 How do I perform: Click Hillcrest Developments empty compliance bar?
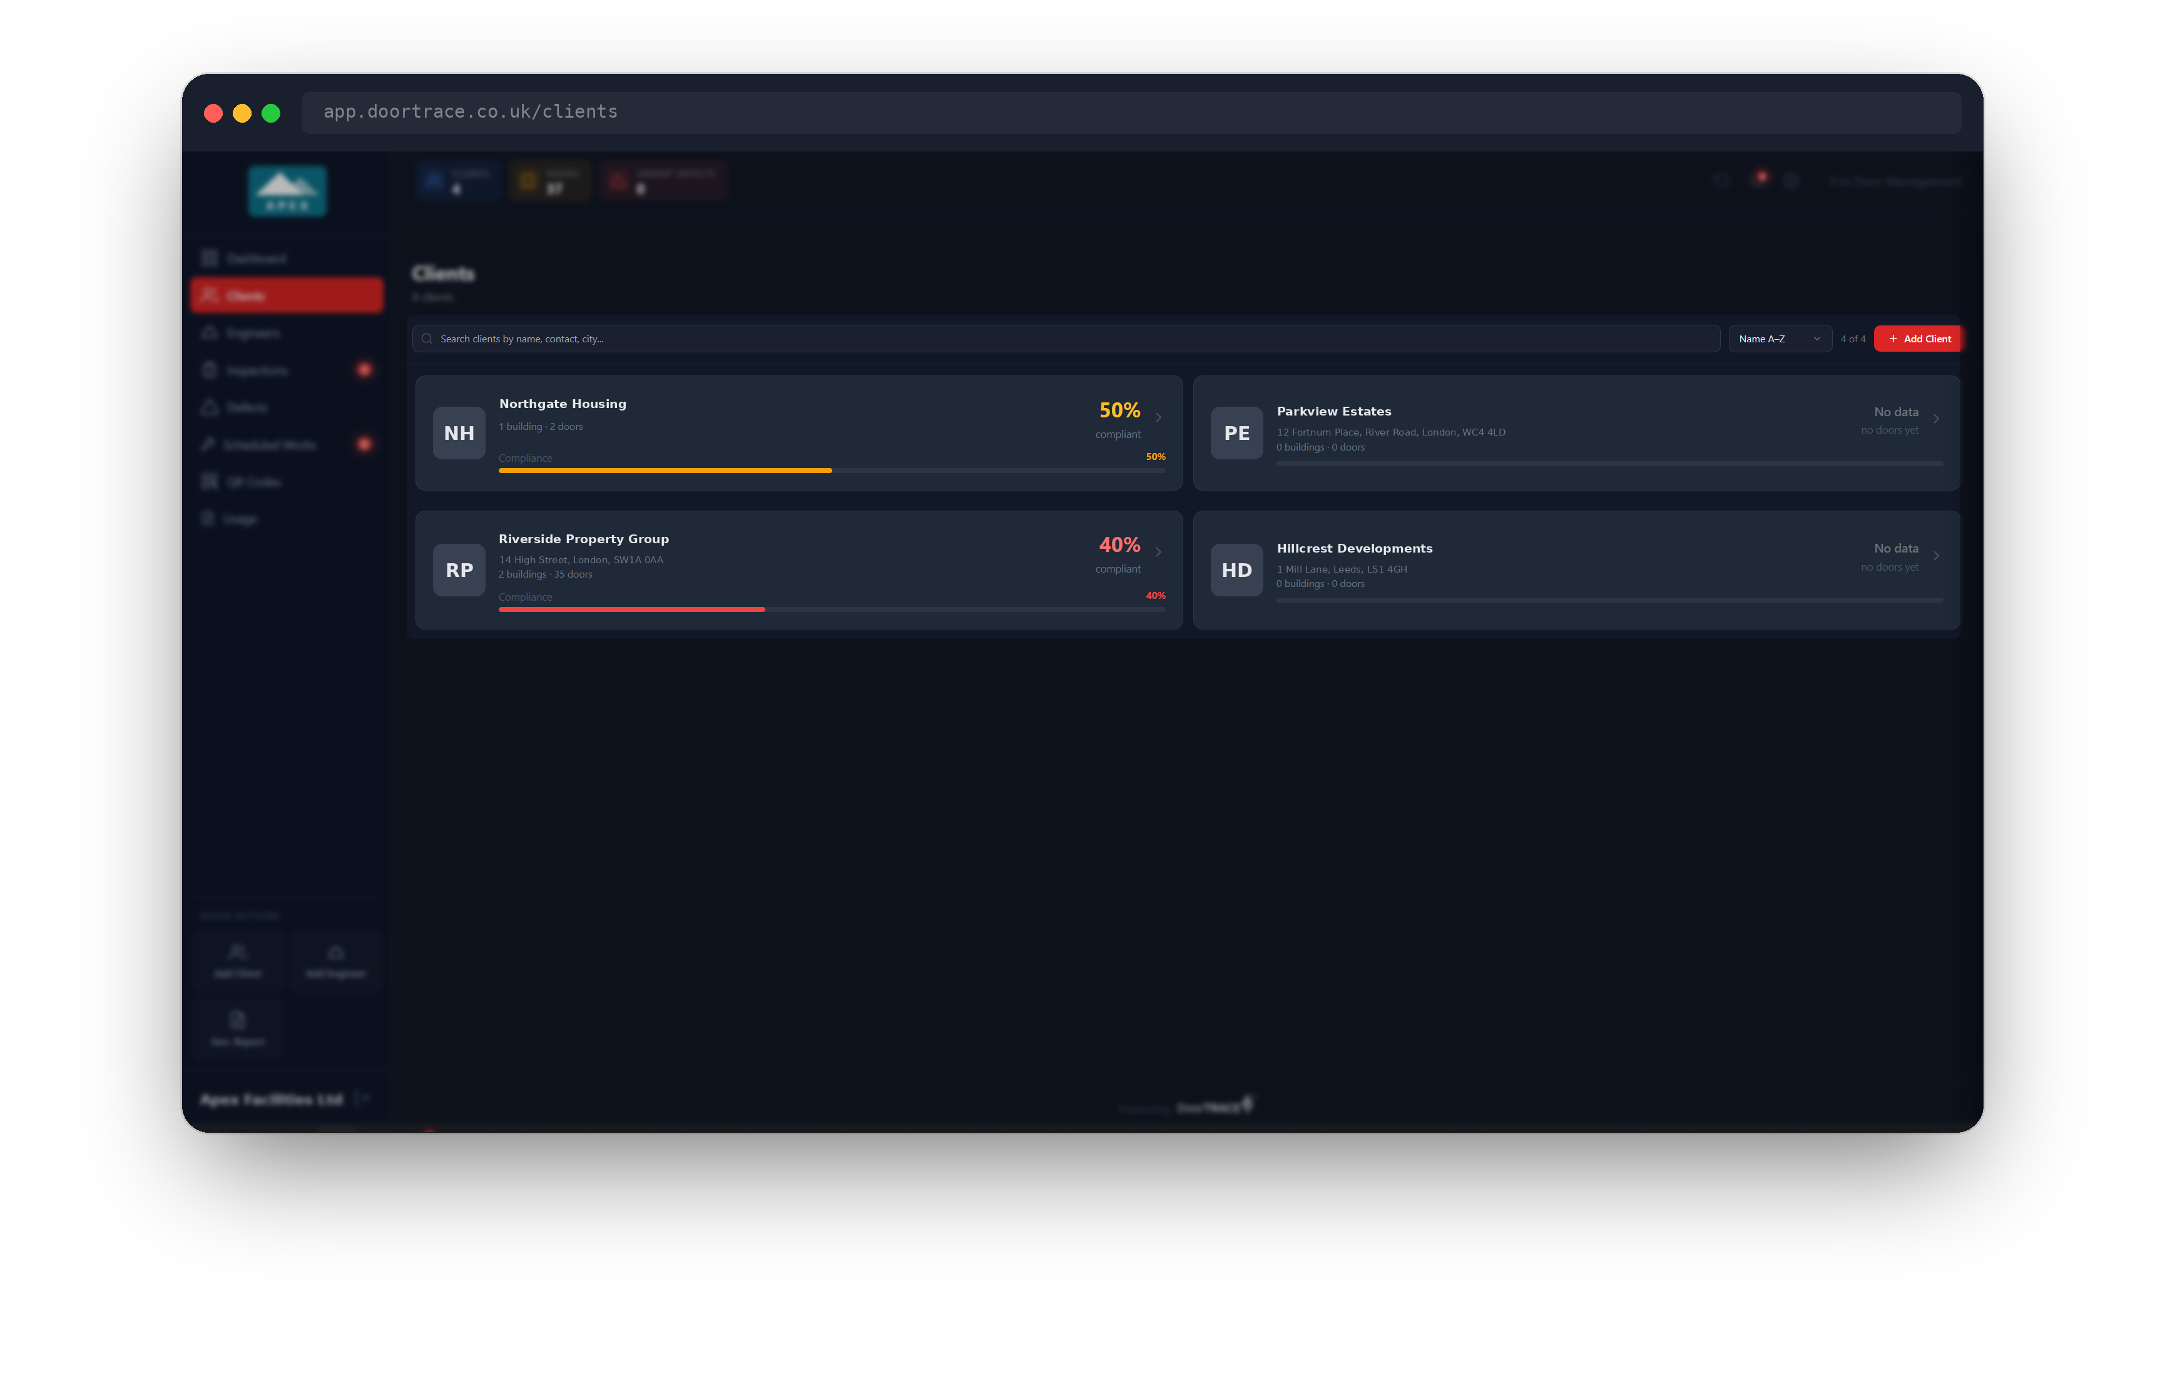coord(1609,600)
